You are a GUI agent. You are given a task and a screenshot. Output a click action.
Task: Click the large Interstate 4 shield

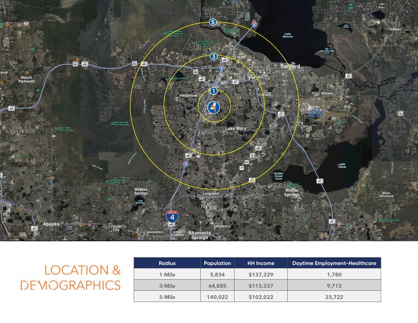[173, 217]
